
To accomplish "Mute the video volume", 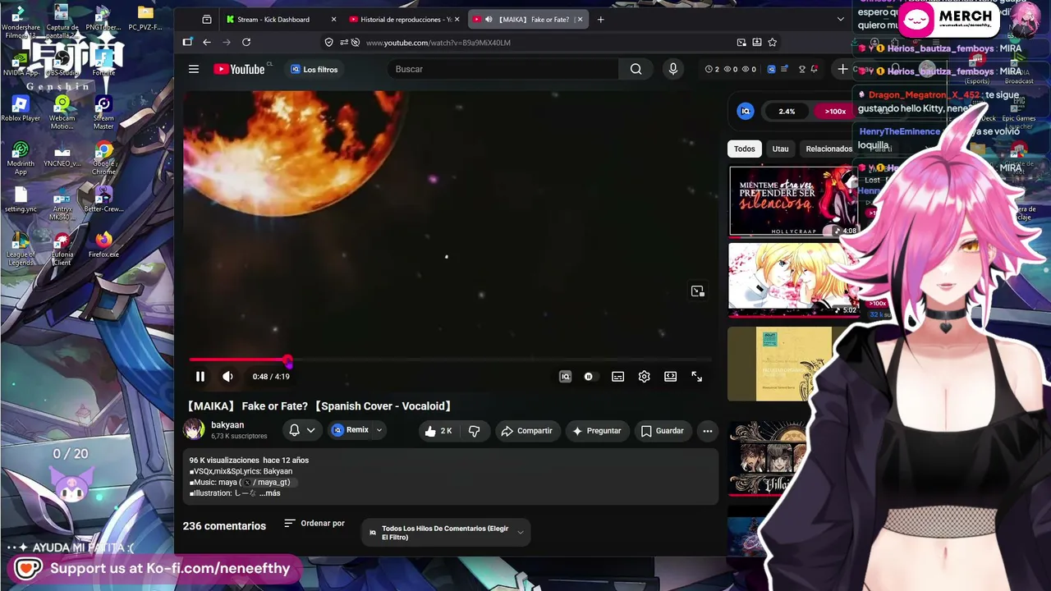I will (x=227, y=376).
